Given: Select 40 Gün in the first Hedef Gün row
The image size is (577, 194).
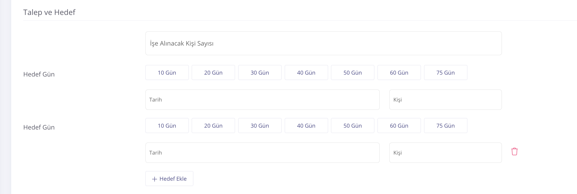Looking at the screenshot, I should (306, 72).
